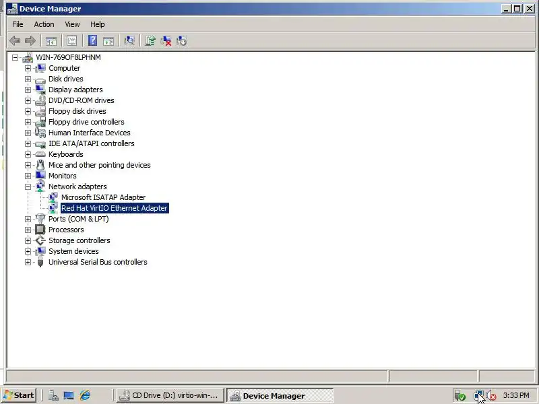Click the Update Driver Software icon
539x404 pixels.
[x=150, y=41]
